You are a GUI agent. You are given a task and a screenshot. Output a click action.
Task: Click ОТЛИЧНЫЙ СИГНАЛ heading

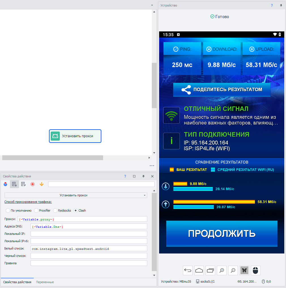pyautogui.click(x=216, y=109)
